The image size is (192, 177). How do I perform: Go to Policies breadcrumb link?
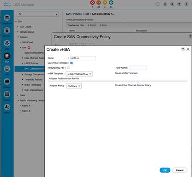click(x=78, y=14)
